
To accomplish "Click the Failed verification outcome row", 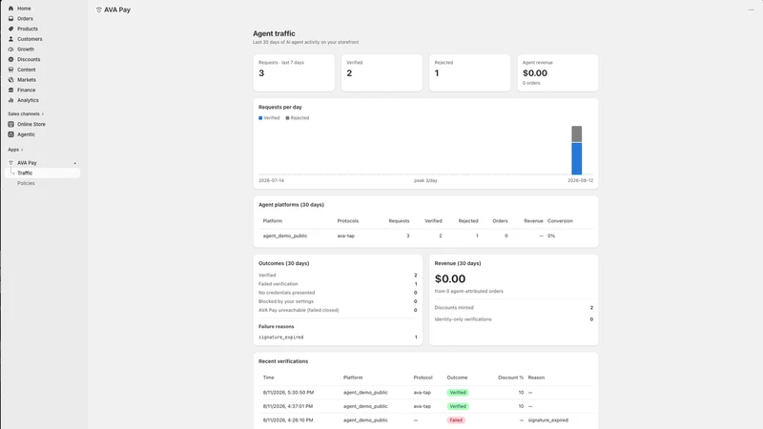I will pyautogui.click(x=338, y=284).
